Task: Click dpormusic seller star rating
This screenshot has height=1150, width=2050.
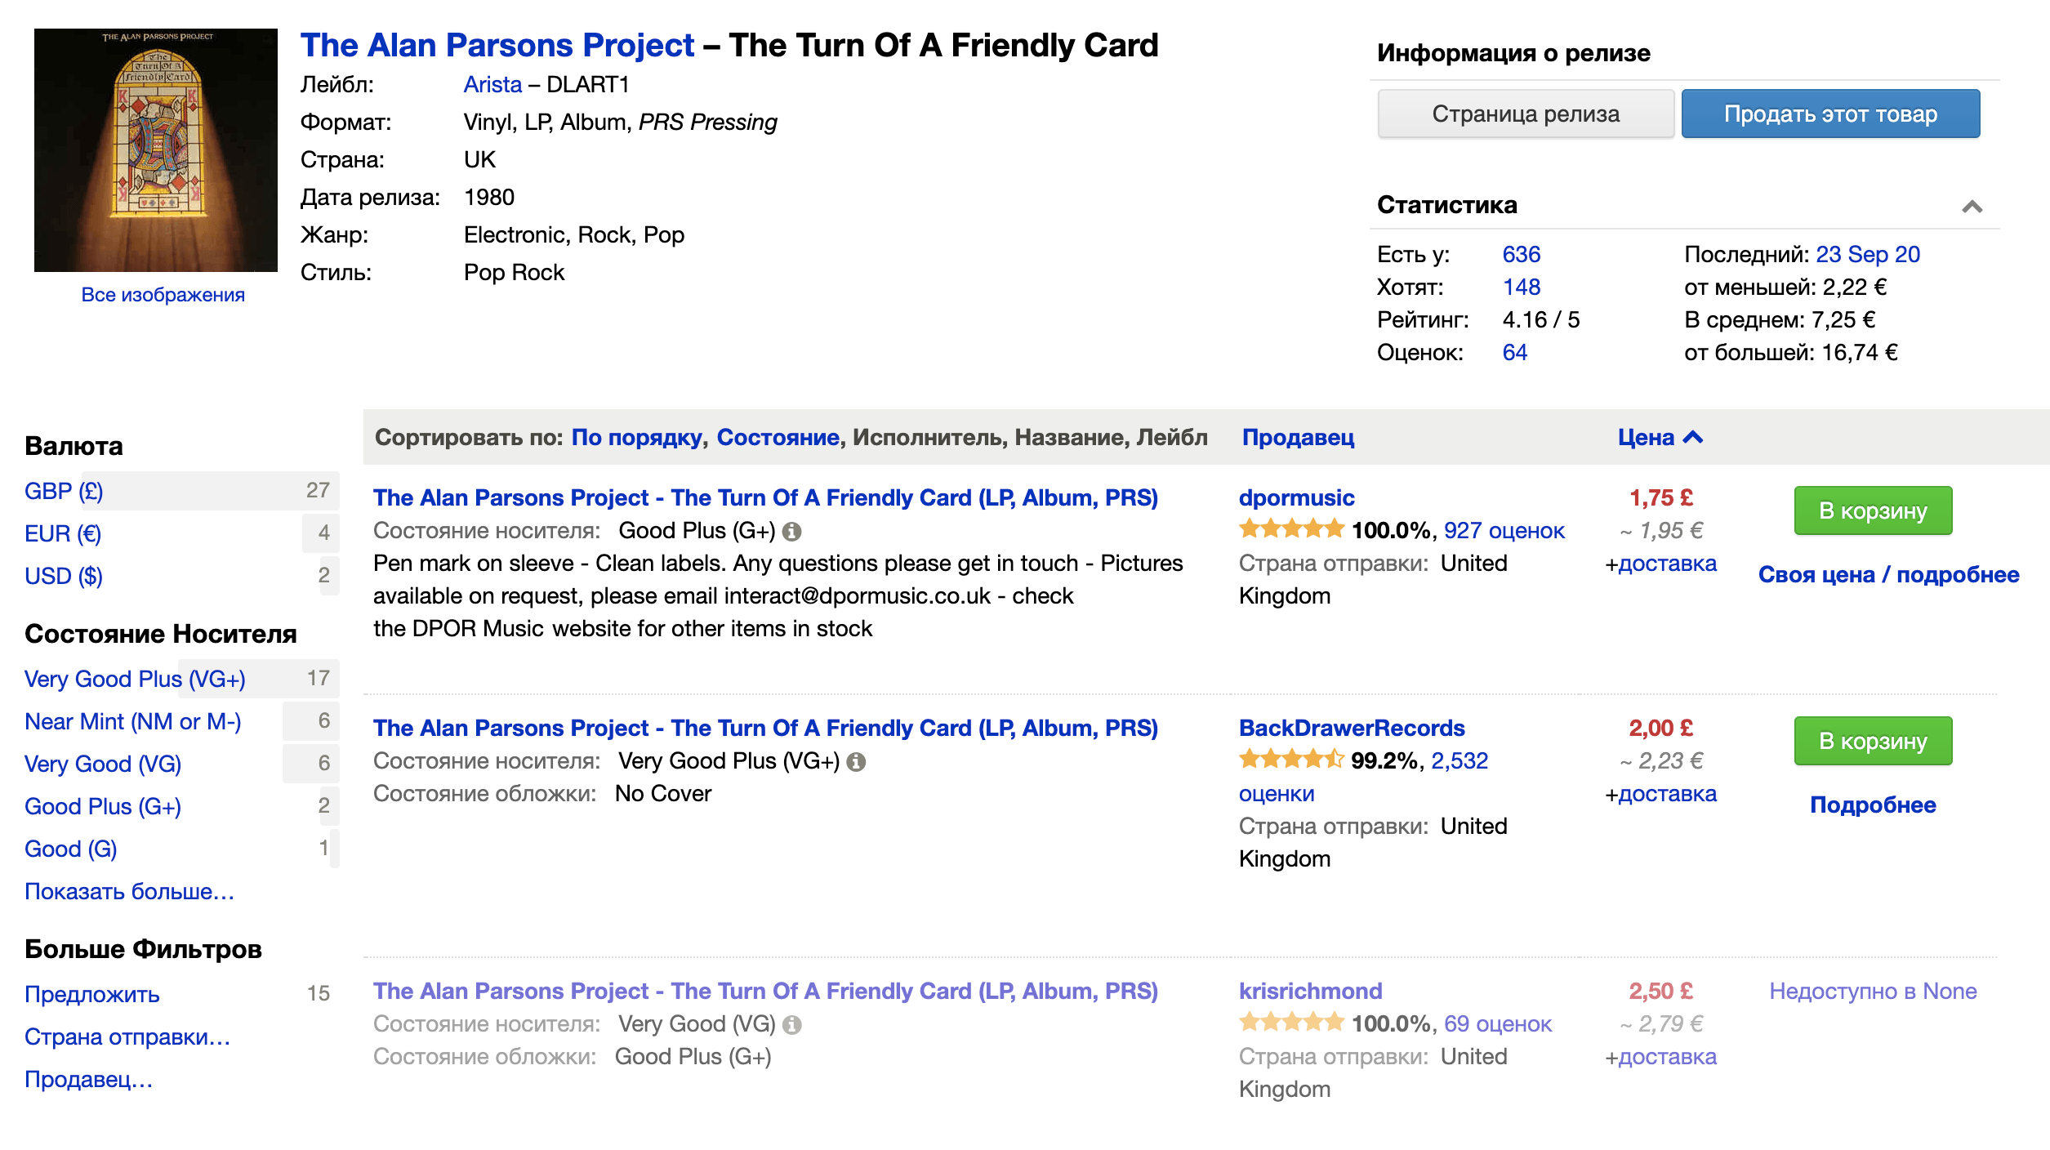Action: coord(1291,529)
